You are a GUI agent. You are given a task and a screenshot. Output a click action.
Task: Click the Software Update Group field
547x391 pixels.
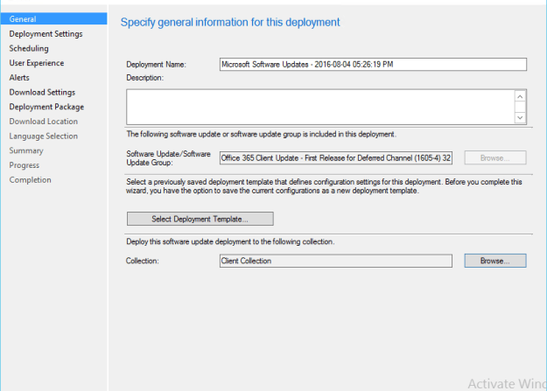[x=336, y=158]
